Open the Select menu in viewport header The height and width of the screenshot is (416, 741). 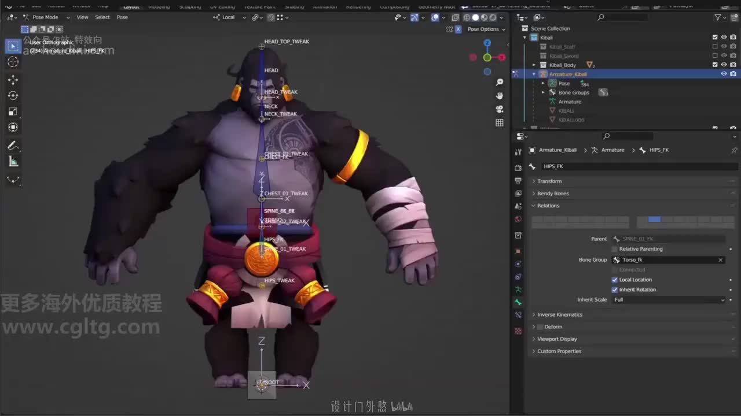pos(102,17)
